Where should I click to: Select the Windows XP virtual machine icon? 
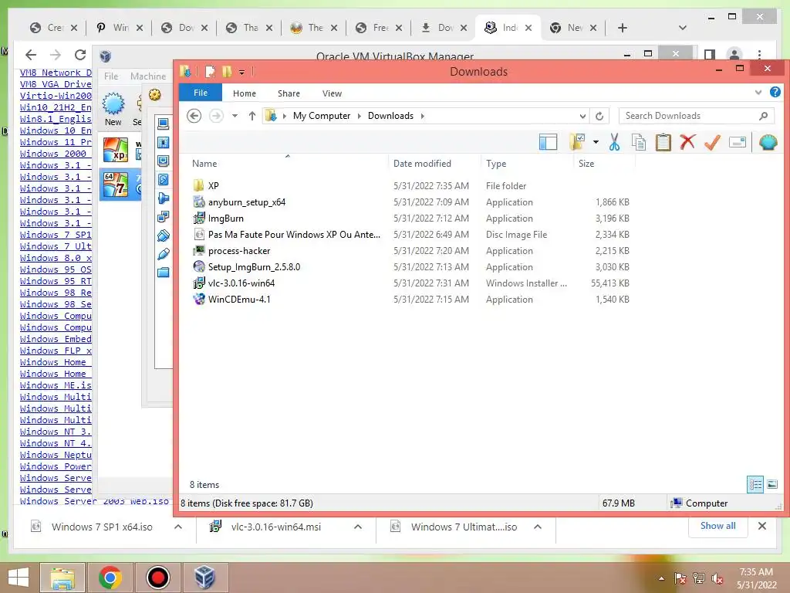pyautogui.click(x=116, y=151)
